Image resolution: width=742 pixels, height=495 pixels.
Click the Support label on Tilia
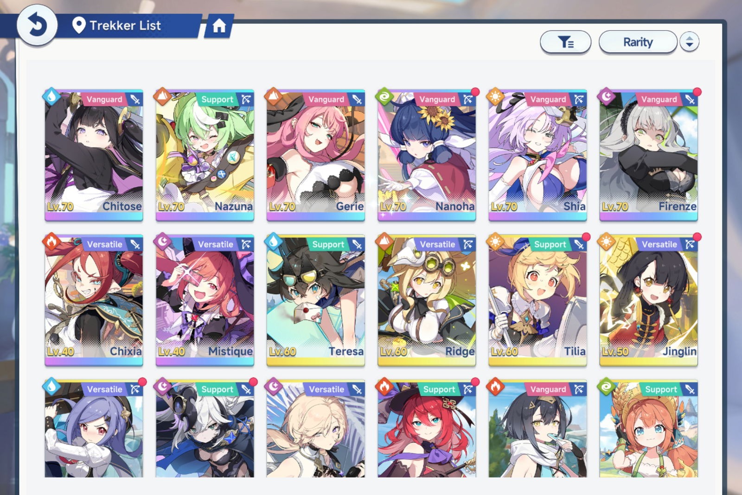[550, 244]
